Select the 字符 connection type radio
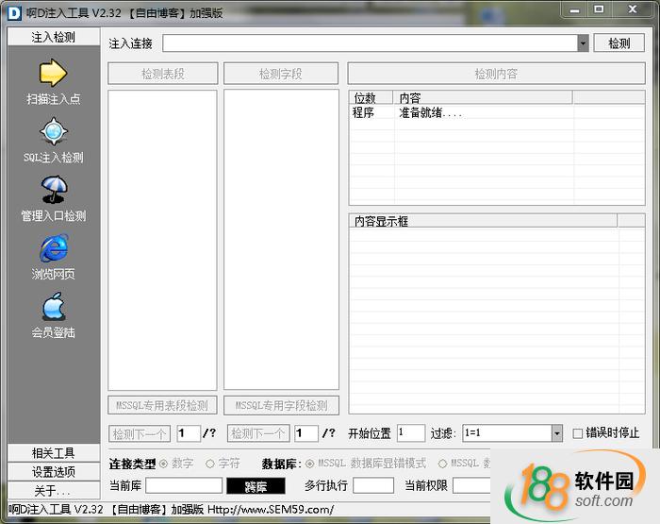Image resolution: width=660 pixels, height=524 pixels. click(x=210, y=464)
